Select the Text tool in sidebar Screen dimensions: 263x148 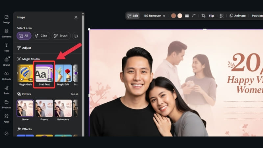coord(6,47)
